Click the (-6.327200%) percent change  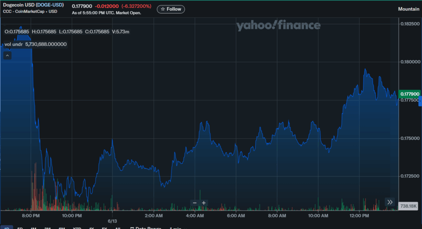tap(136, 6)
